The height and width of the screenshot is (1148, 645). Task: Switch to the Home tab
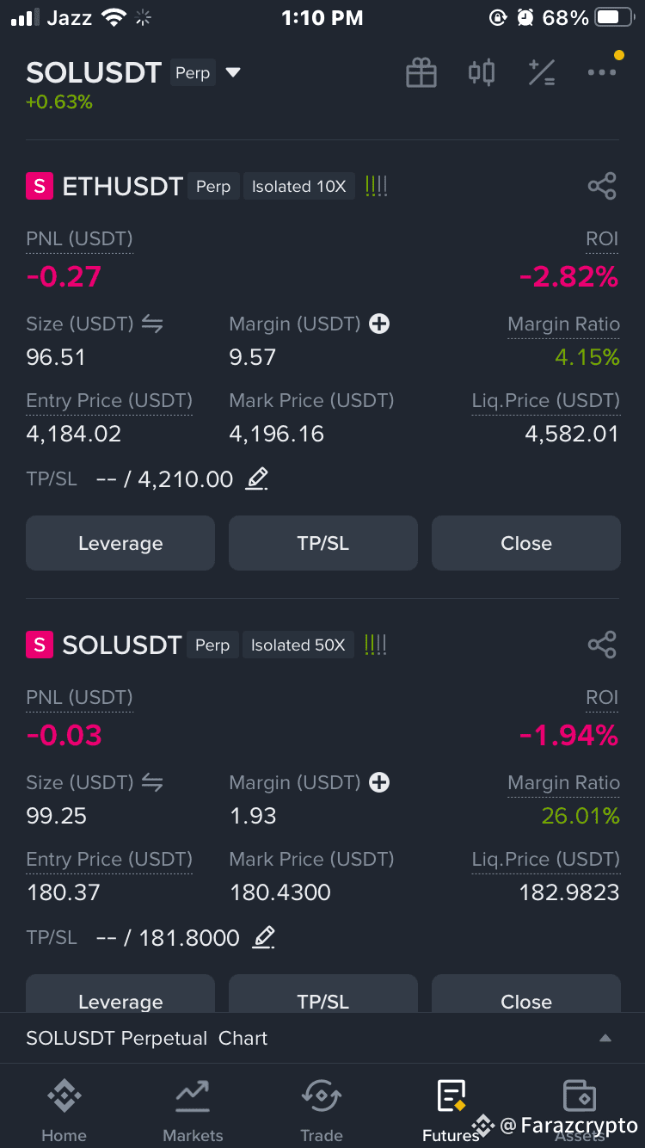[x=64, y=1111]
